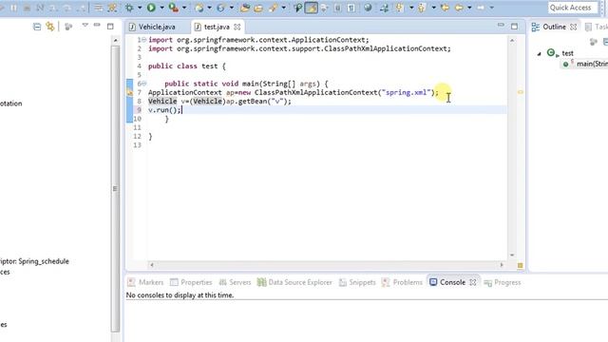
Task: Open Debug configurations dropdown arrow
Action: pos(140,8)
